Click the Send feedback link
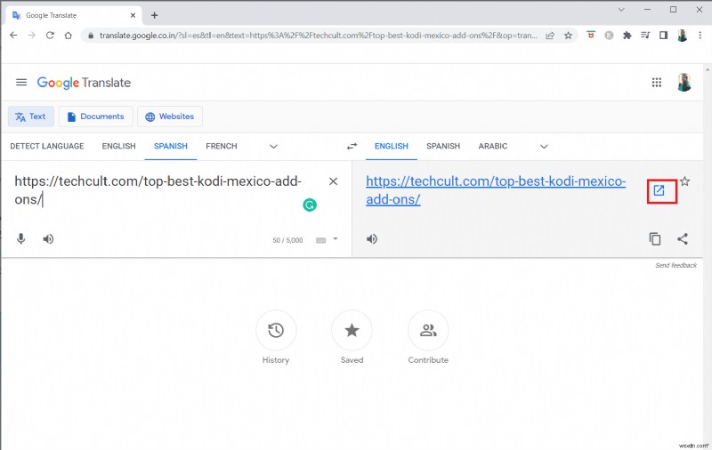Viewport: 712px width, 450px height. (676, 265)
